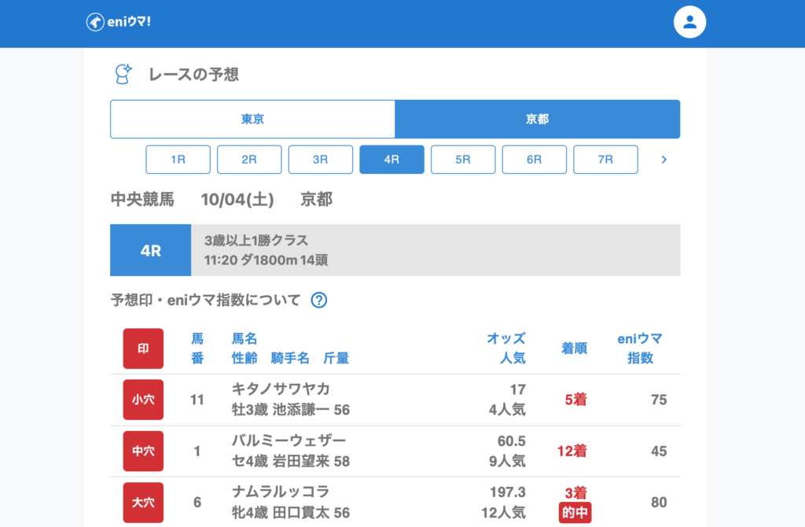
Task: Click the race prediction heading icon
Action: (x=123, y=75)
